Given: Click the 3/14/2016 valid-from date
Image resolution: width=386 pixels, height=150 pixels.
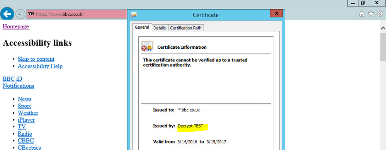Looking at the screenshot, I should [187, 142].
